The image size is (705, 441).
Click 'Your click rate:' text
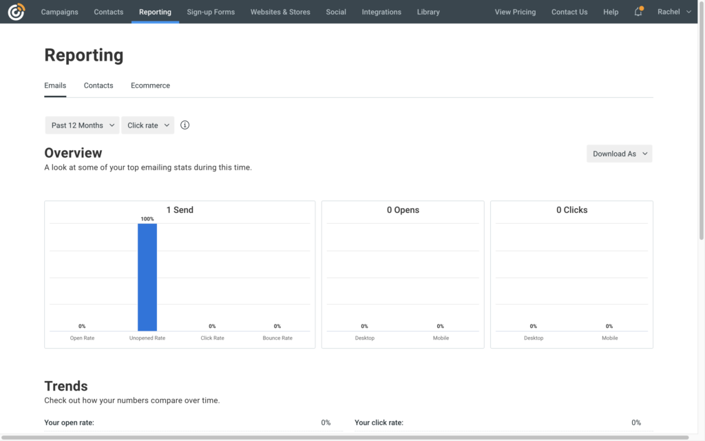pos(379,422)
